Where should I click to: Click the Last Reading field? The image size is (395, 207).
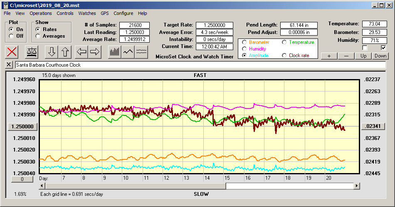pyautogui.click(x=135, y=32)
